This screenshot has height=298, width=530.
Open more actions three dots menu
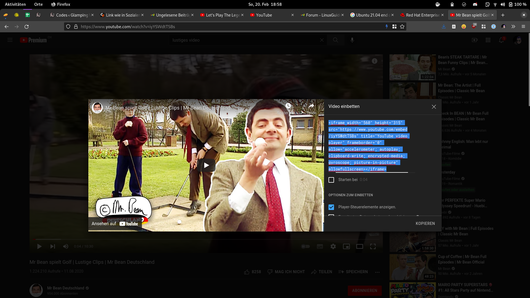[x=377, y=272]
